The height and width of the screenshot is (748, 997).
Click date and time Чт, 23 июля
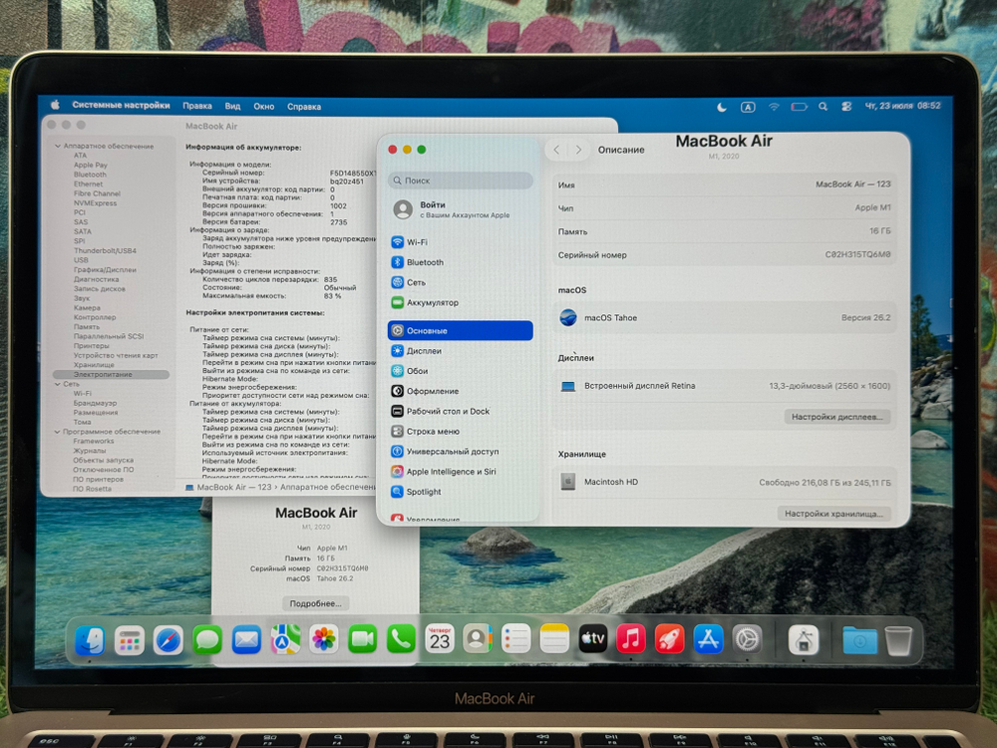click(x=902, y=106)
